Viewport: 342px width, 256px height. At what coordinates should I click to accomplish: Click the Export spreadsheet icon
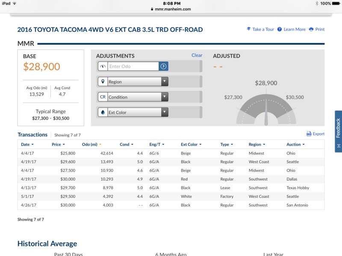pyautogui.click(x=309, y=134)
